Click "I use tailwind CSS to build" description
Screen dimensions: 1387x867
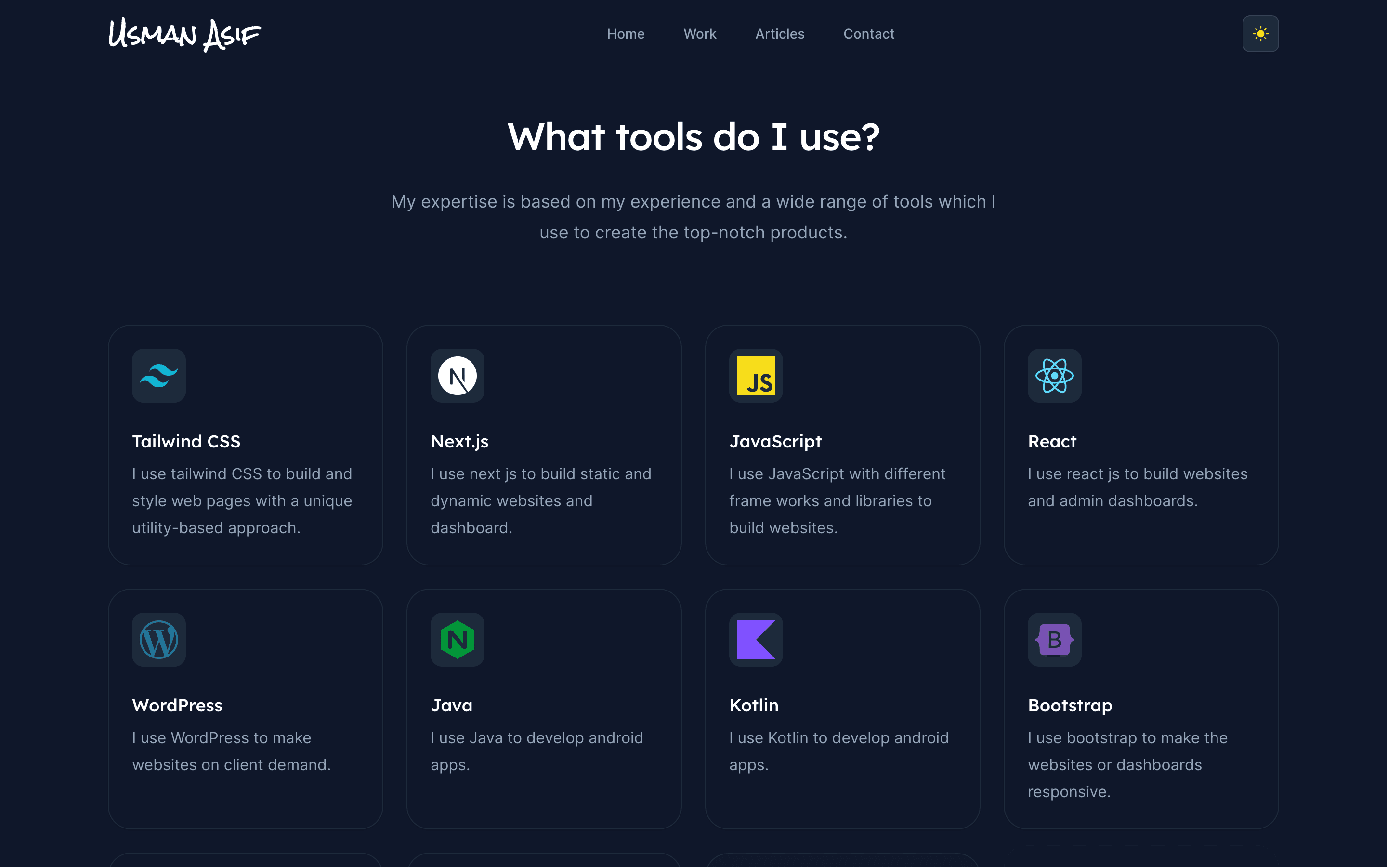pyautogui.click(x=242, y=500)
